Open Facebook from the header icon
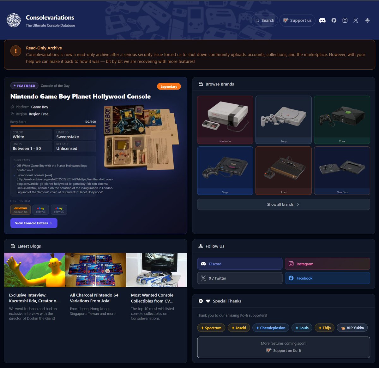This screenshot has width=379, height=368. 334,20
